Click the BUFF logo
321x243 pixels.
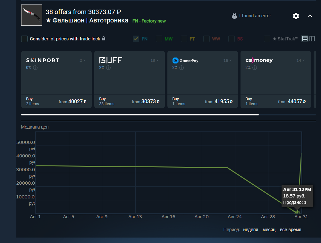(x=111, y=60)
